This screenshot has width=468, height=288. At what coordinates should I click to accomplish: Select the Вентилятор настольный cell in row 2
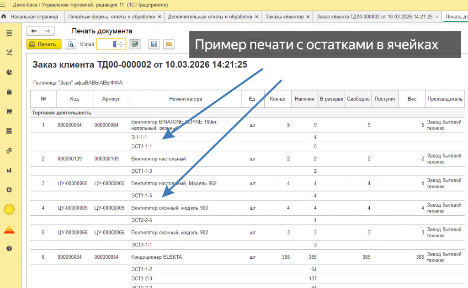(x=186, y=159)
